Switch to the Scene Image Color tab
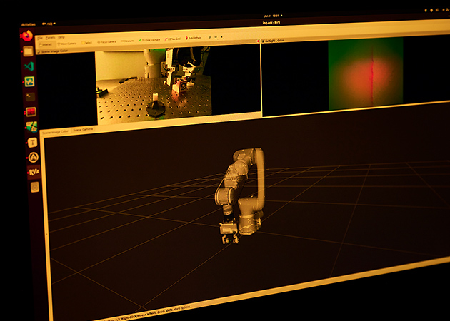The image size is (450, 321). point(56,132)
